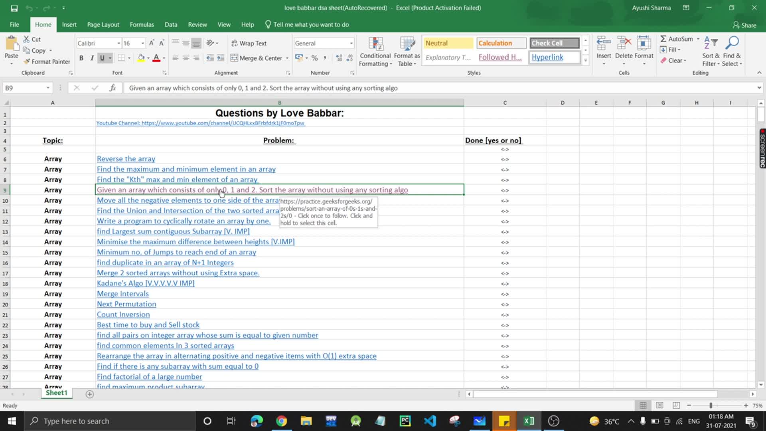Apply the Neutral yellow cell style
The height and width of the screenshot is (431, 766).
tap(448, 43)
